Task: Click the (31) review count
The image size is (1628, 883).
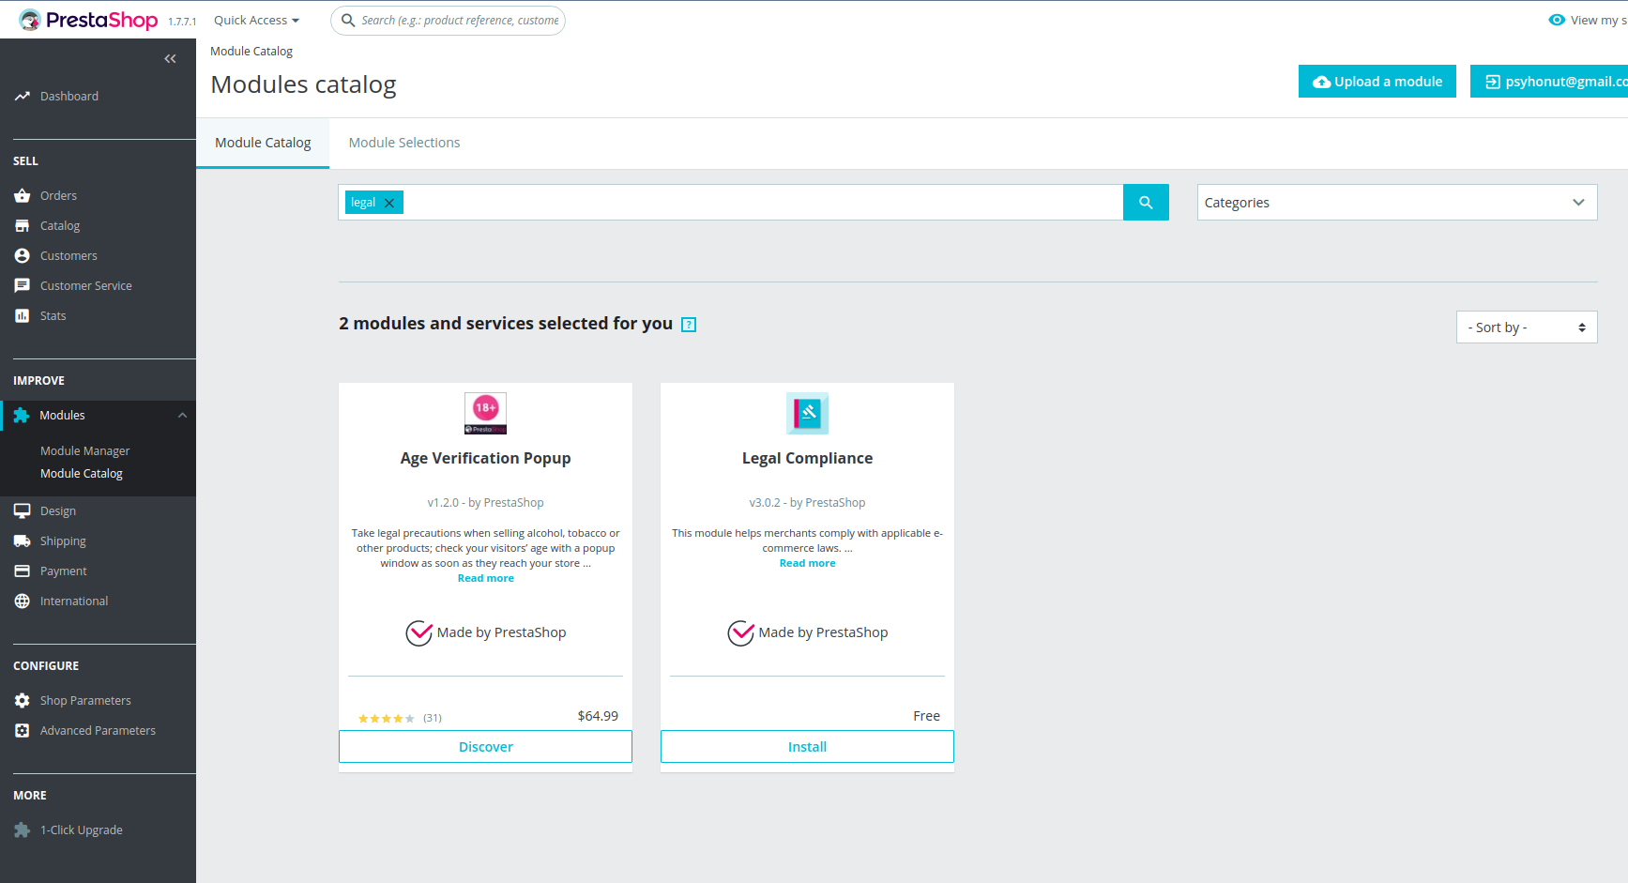Action: point(433,719)
